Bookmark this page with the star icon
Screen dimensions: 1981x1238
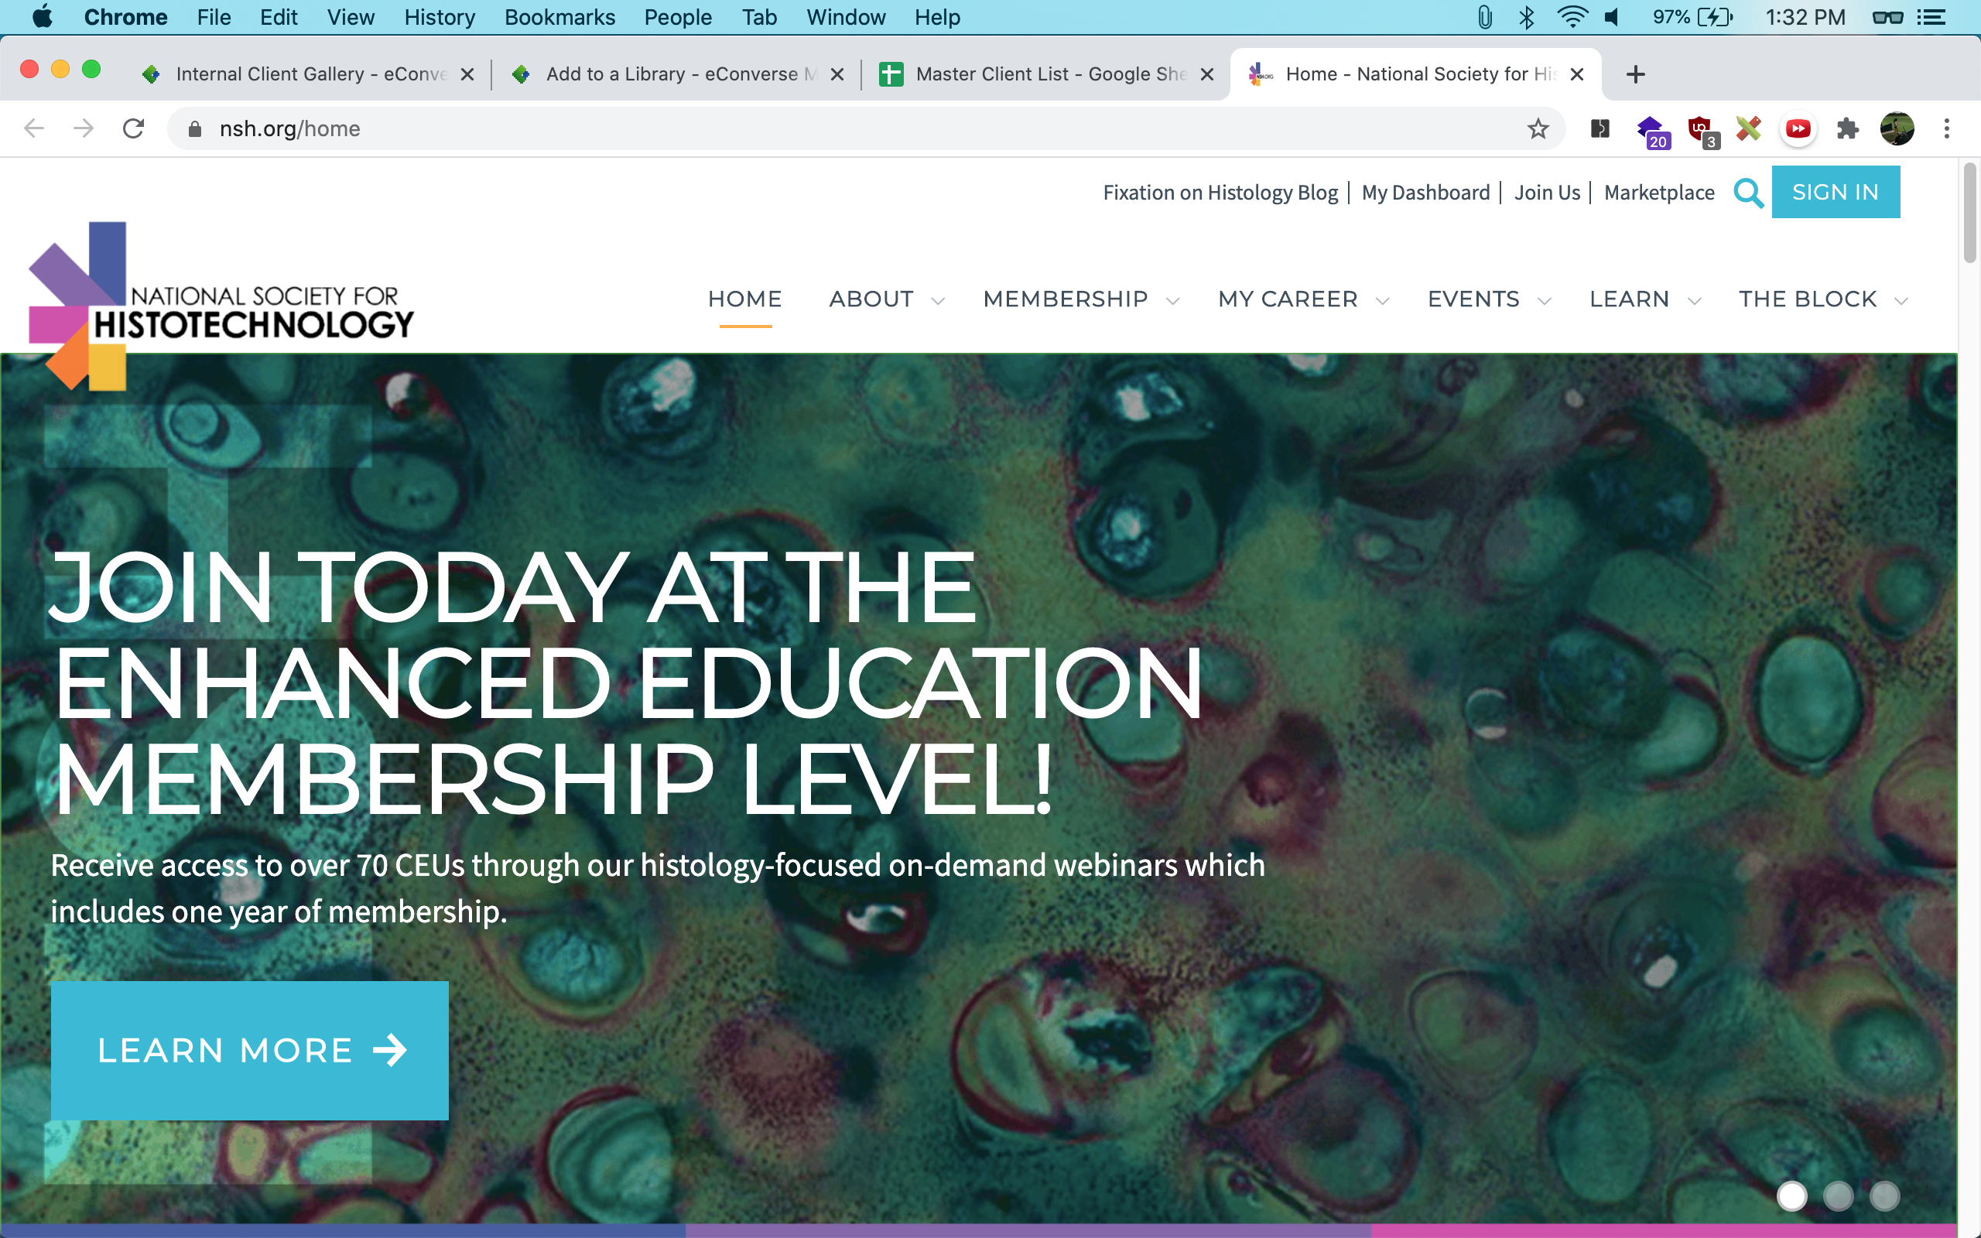(x=1538, y=128)
